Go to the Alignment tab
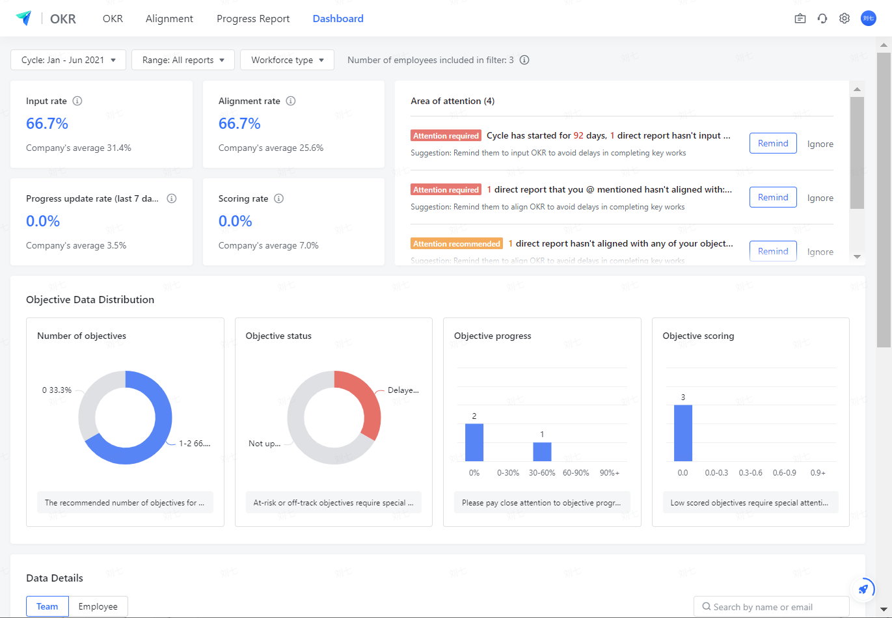The height and width of the screenshot is (618, 892). click(169, 19)
